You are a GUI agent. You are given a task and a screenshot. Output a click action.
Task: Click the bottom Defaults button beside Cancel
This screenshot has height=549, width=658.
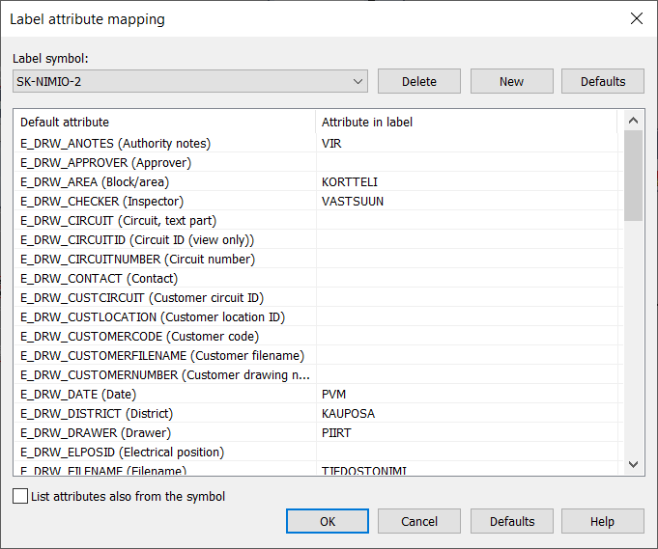[x=511, y=522]
